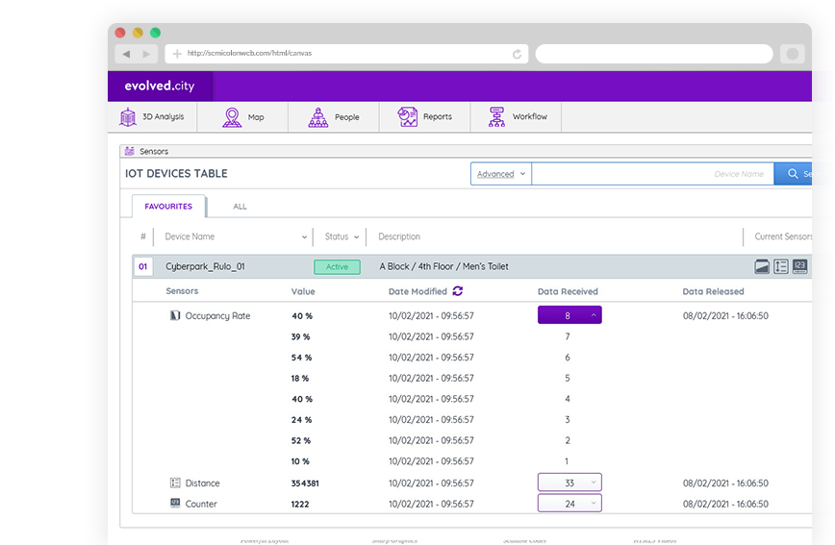Screen dimensions: 835x545
Task: Click the Device Name search field
Action: [x=652, y=174]
